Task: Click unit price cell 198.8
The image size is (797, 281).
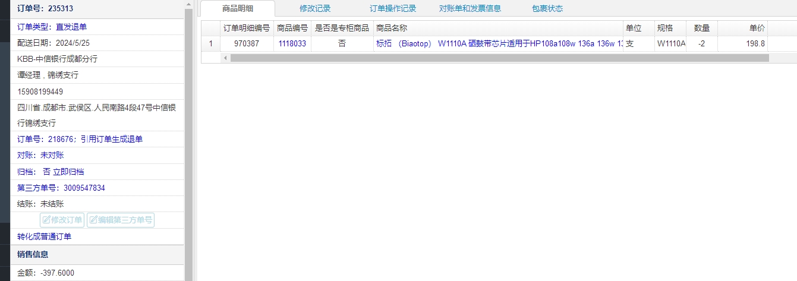Action: pyautogui.click(x=742, y=43)
